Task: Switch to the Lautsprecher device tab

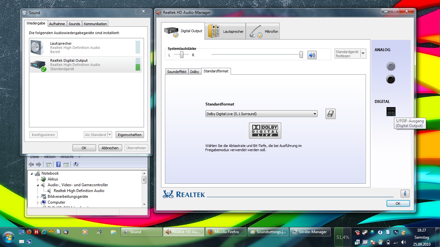Action: 225,31
